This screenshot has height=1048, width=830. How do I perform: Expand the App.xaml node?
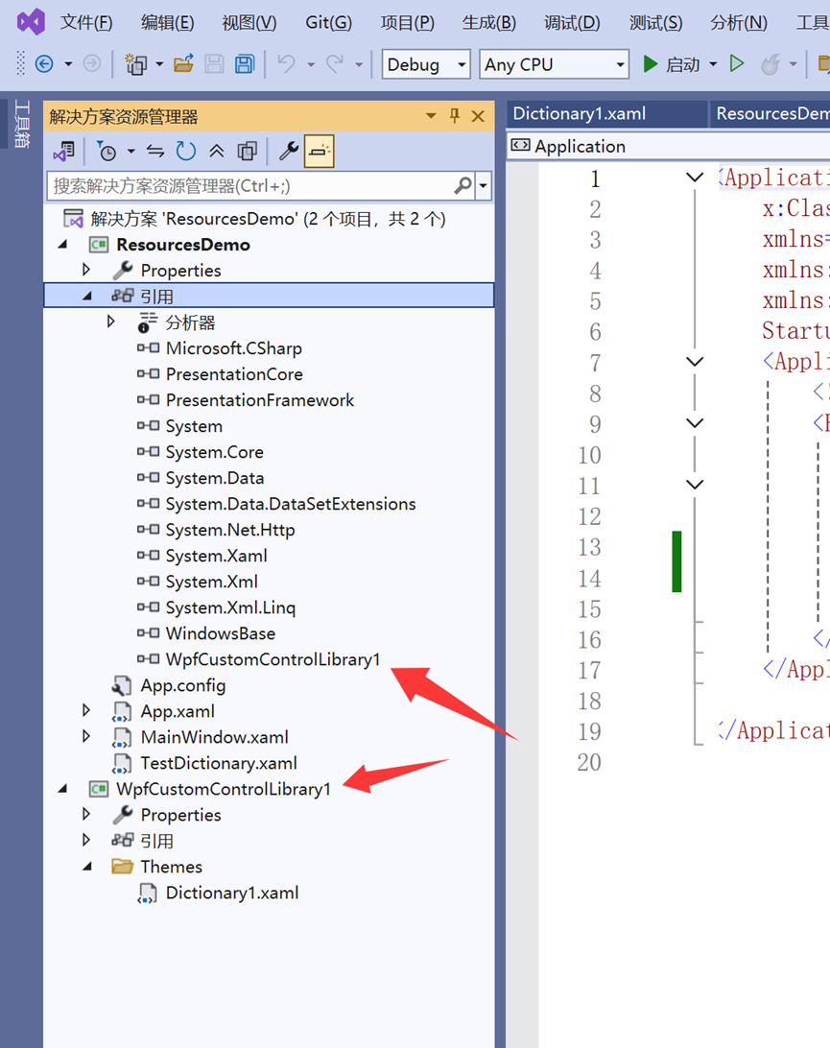[x=86, y=710]
